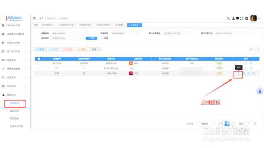Image resolution: width=264 pixels, height=148 pixels.
Task: Open the 店铺类型 filter dropdown
Action: 125,33
